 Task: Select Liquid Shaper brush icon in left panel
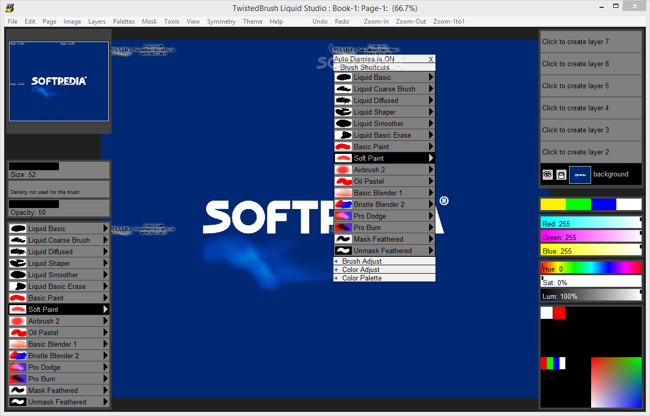point(18,263)
